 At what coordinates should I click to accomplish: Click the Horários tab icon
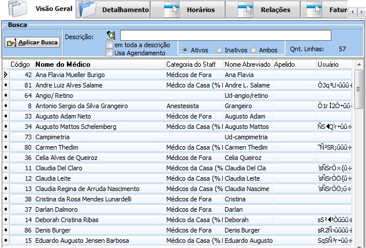point(172,9)
